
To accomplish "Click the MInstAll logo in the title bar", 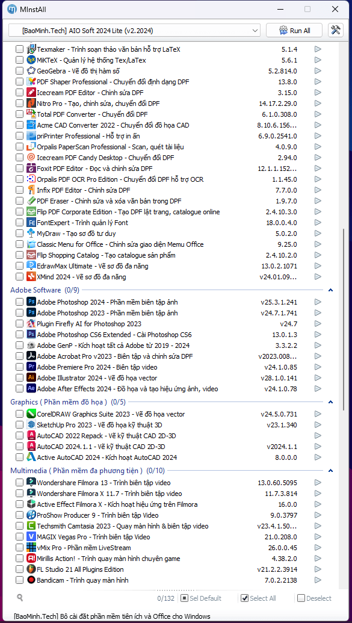I will 12,9.
